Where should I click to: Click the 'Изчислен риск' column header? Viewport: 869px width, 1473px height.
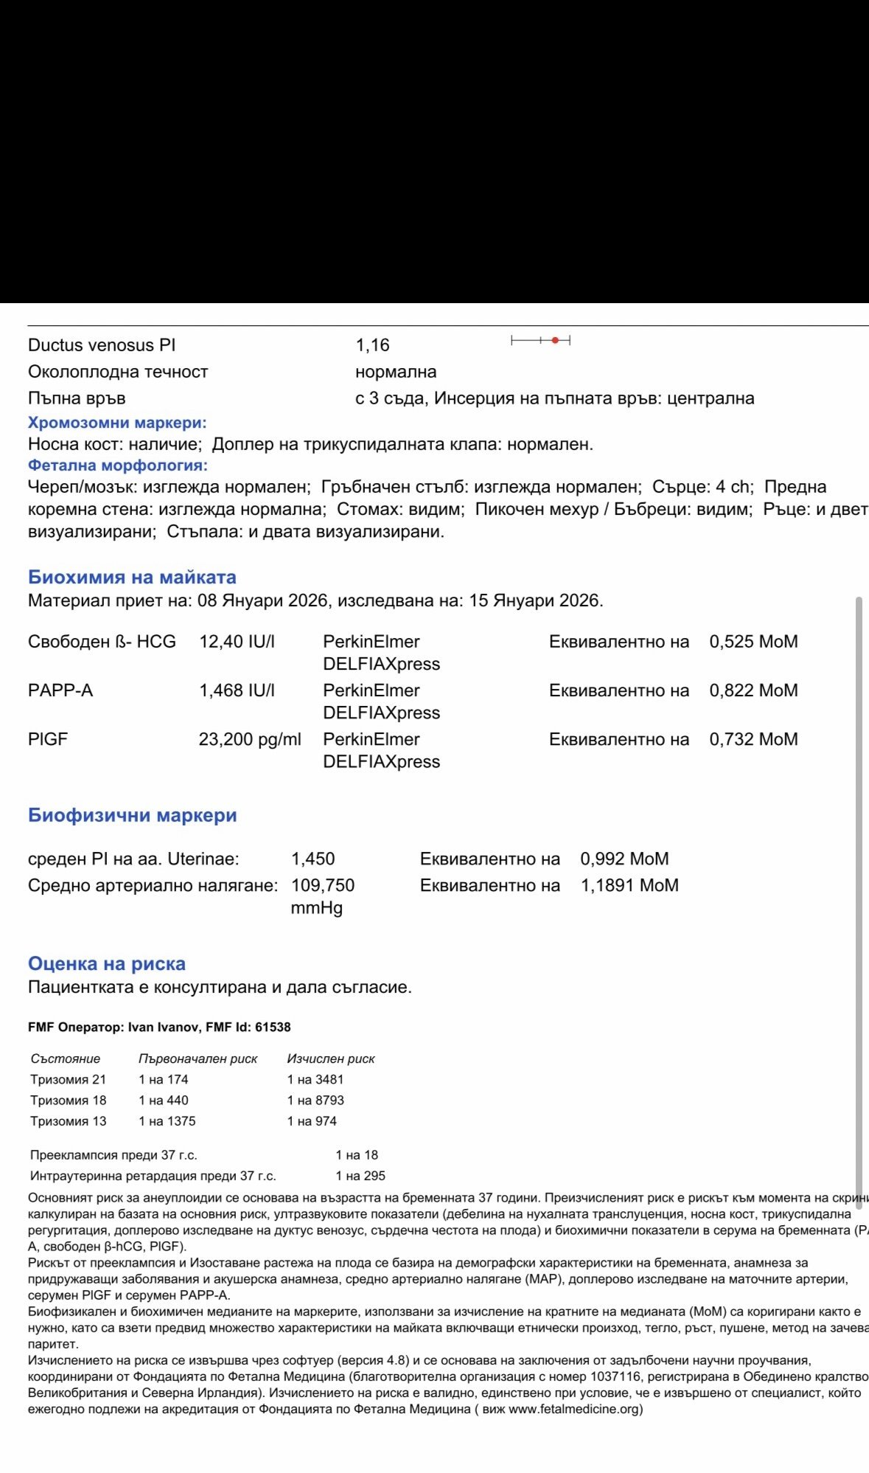click(331, 1058)
